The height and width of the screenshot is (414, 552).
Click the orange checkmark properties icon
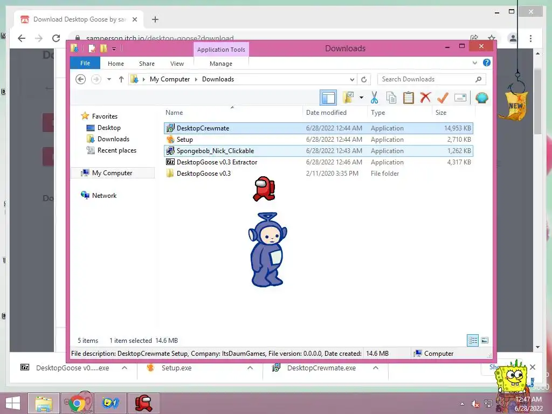click(443, 98)
